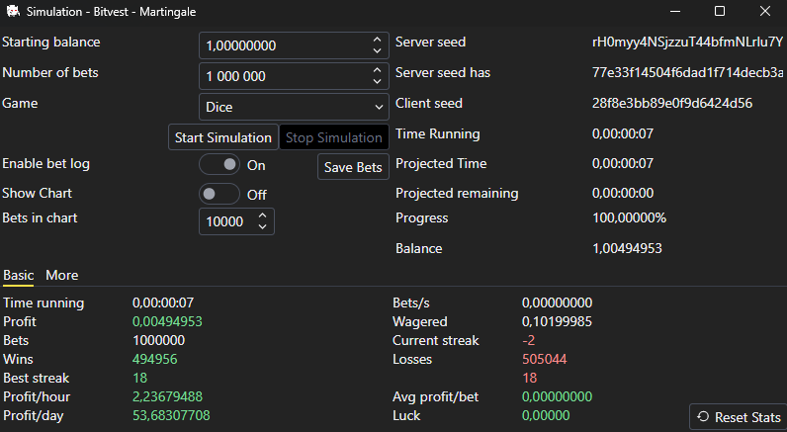Decrease Number of bets with the down arrow
Viewport: 787px width, 432px height.
pyautogui.click(x=377, y=81)
